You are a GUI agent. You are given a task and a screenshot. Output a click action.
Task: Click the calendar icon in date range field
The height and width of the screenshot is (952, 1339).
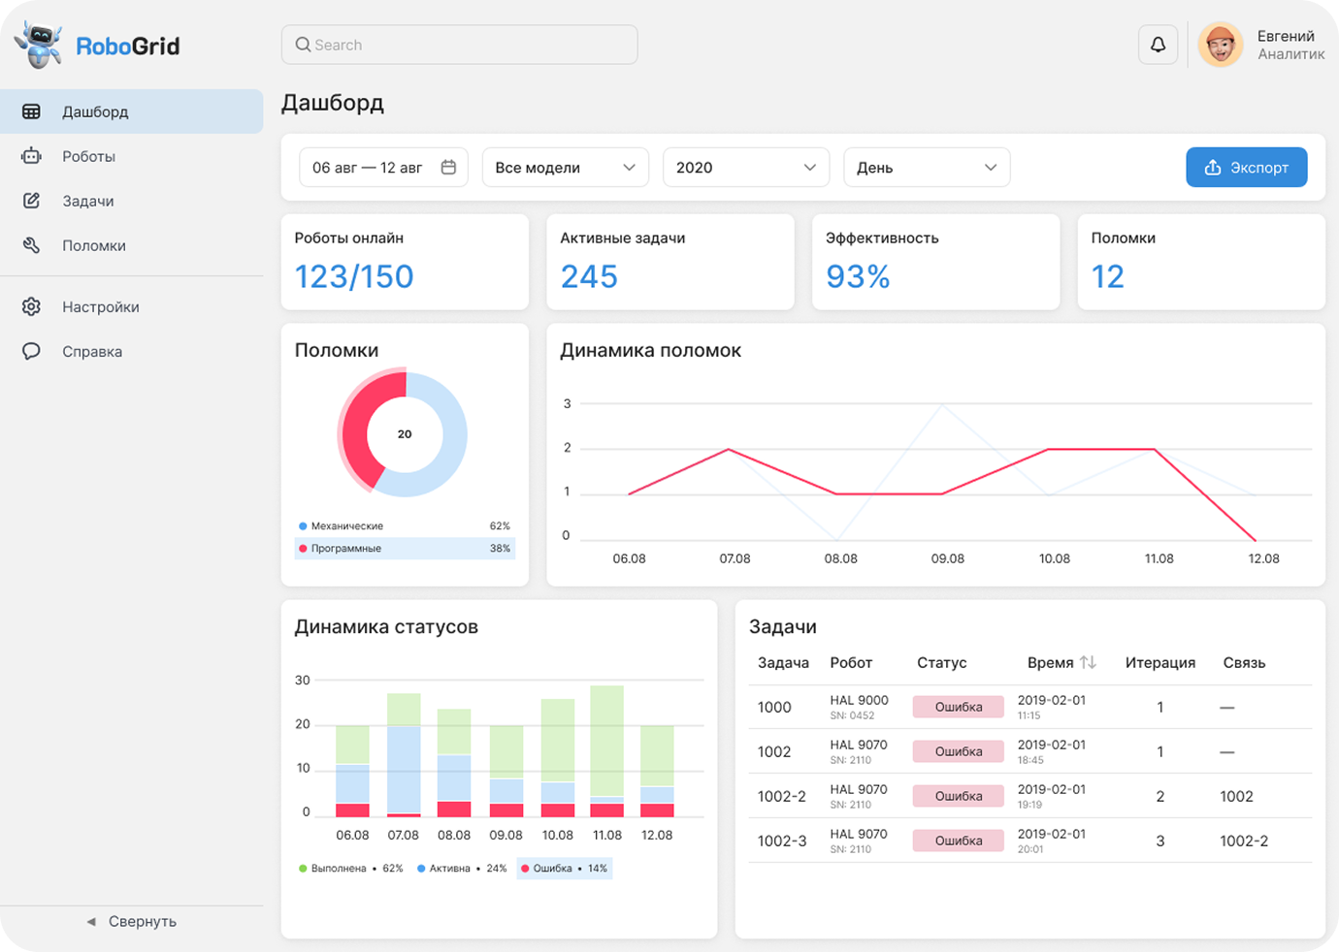(448, 167)
